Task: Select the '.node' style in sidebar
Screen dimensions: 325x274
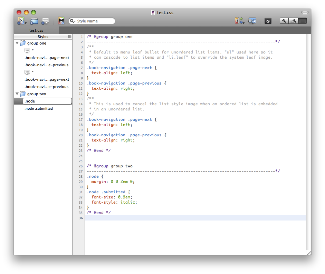Action: click(x=30, y=101)
